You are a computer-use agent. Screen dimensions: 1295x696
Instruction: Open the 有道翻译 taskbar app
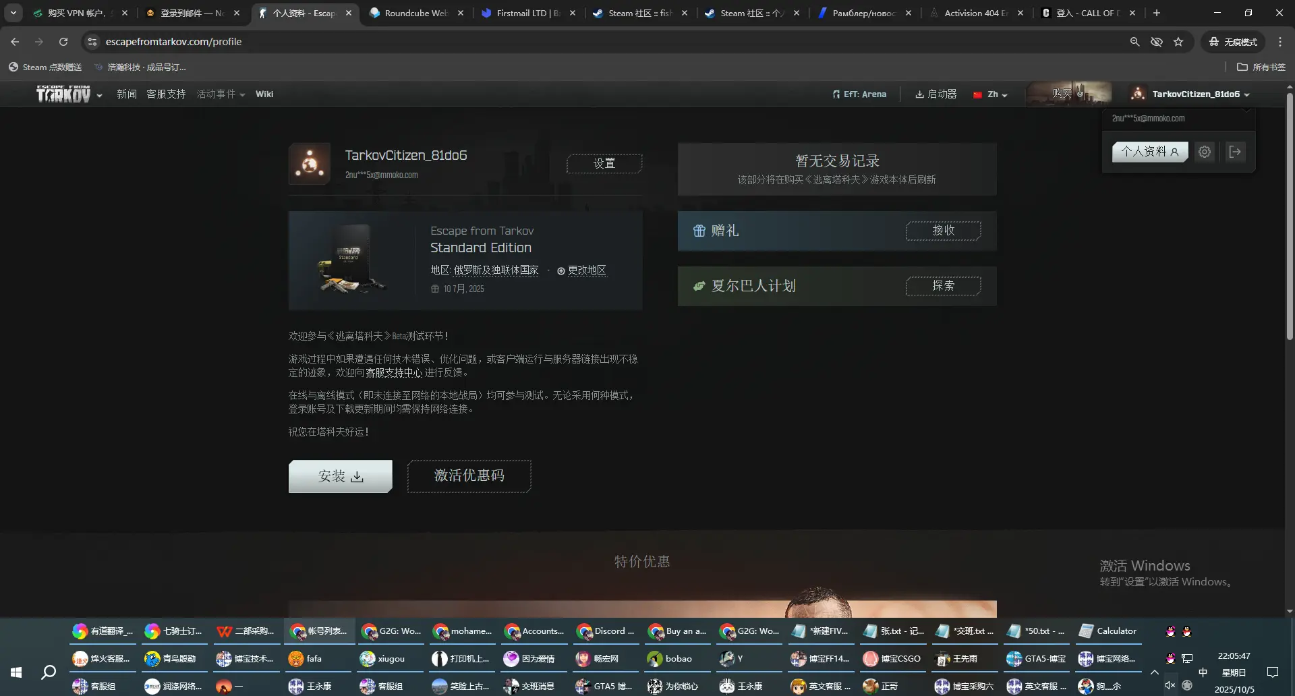pyautogui.click(x=103, y=631)
